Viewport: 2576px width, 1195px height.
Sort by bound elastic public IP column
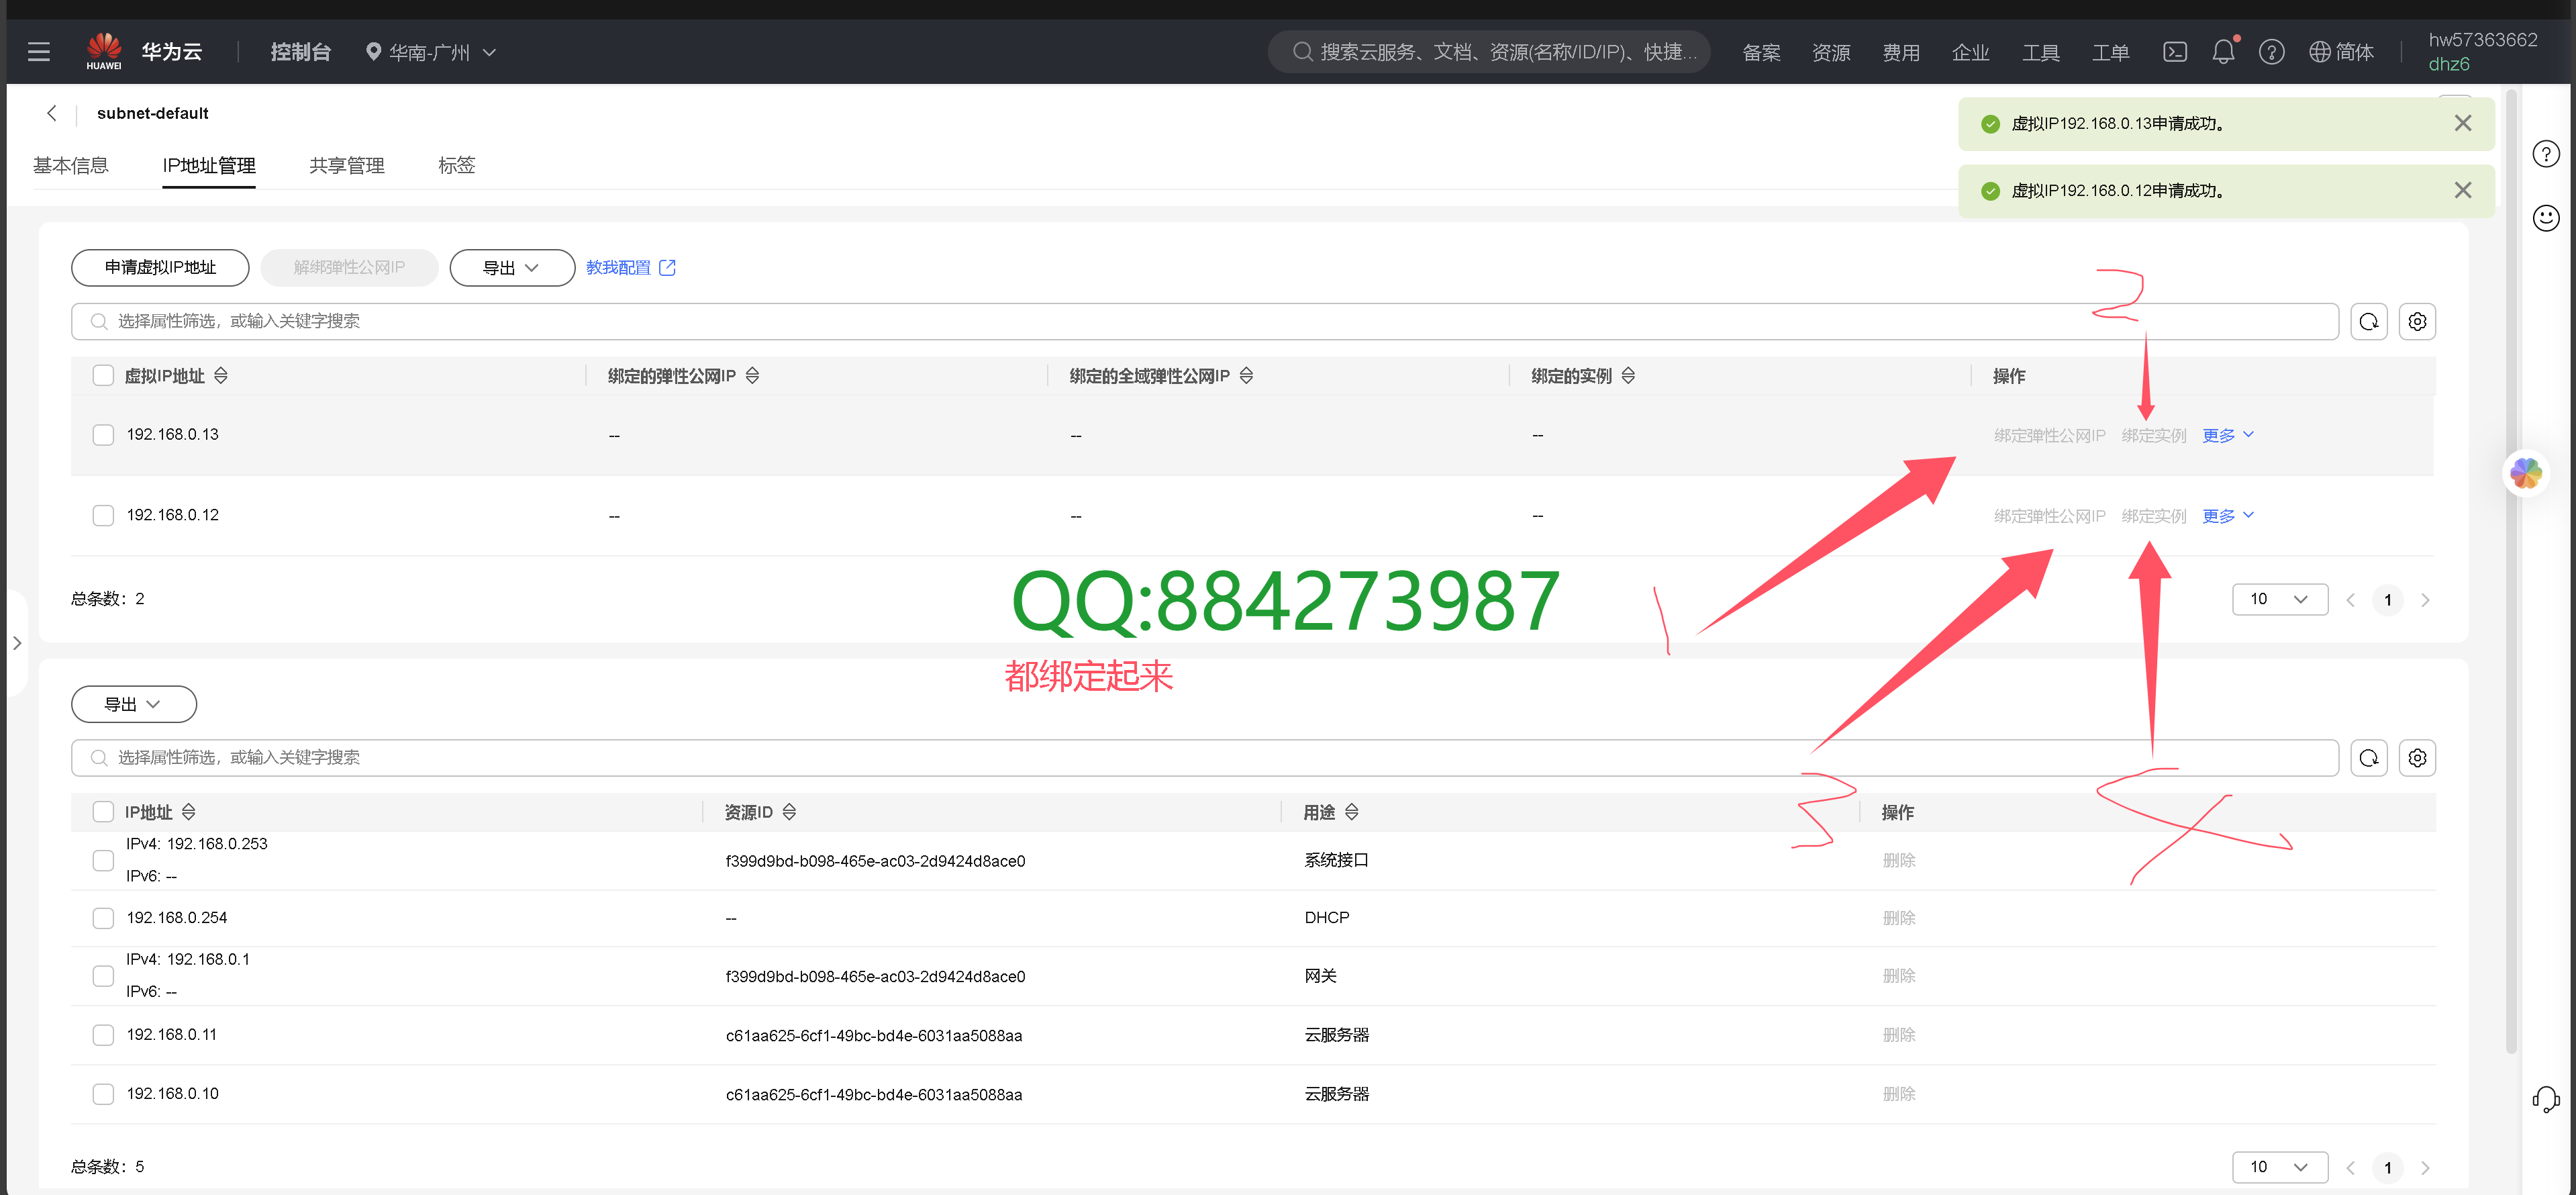tap(752, 376)
